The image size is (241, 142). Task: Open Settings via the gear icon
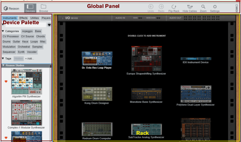(215, 7)
